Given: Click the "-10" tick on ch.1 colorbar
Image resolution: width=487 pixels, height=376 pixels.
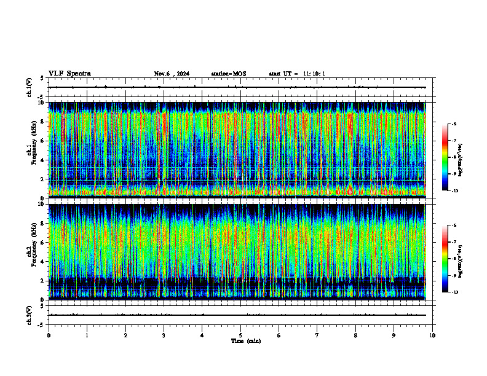Looking at the screenshot, I should click(455, 191).
